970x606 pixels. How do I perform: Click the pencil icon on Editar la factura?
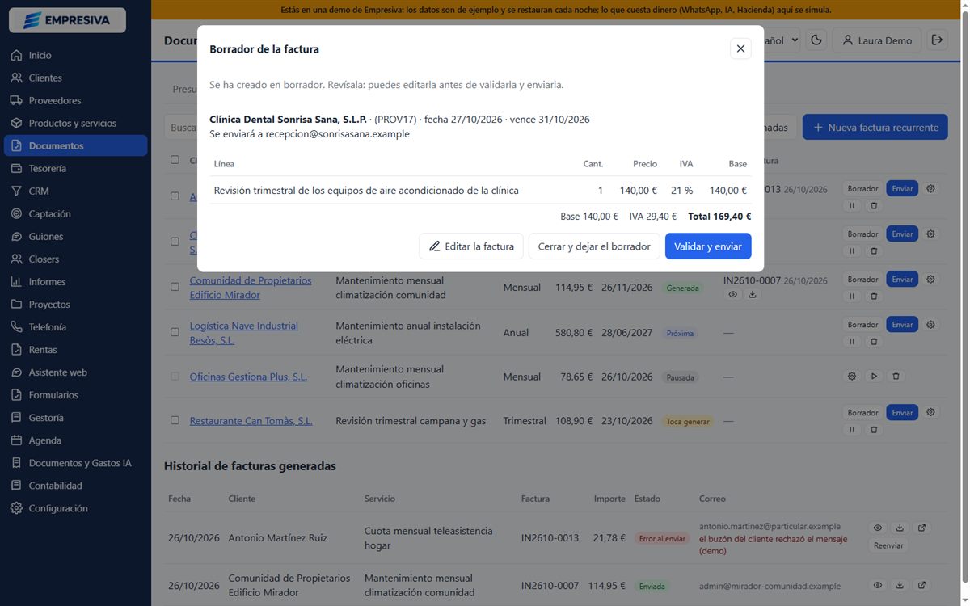(435, 246)
